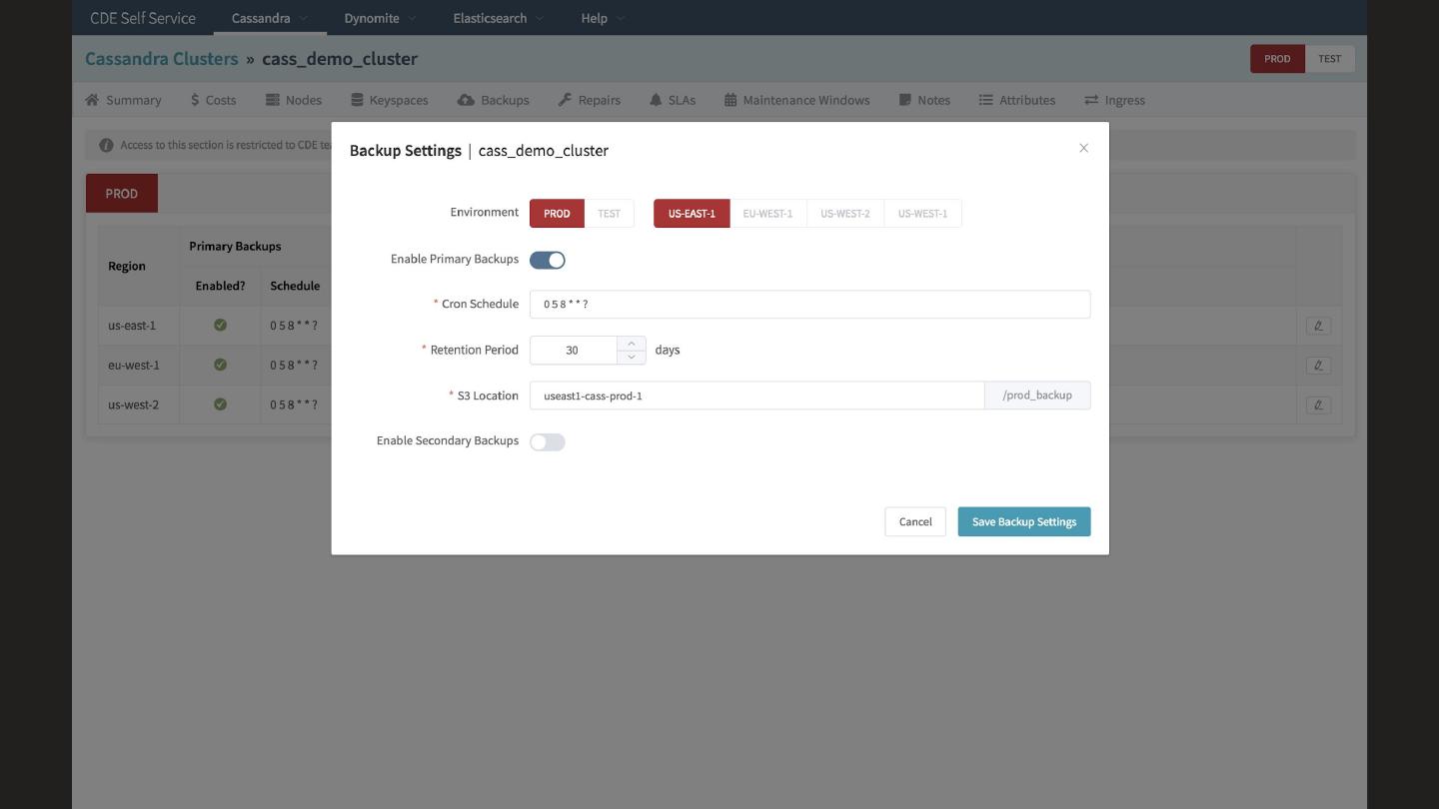This screenshot has width=1439, height=809.
Task: Click the dollar icon beside Costs
Action: [195, 100]
